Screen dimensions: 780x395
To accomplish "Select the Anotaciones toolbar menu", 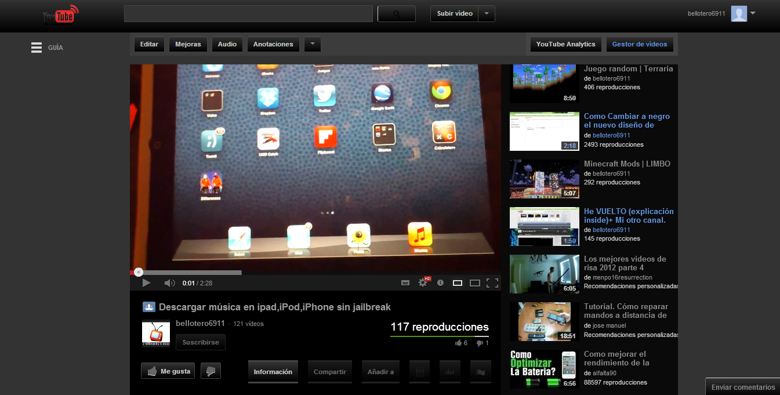I will (273, 44).
